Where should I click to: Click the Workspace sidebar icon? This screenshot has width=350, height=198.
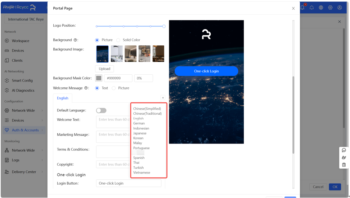[x=7, y=41]
